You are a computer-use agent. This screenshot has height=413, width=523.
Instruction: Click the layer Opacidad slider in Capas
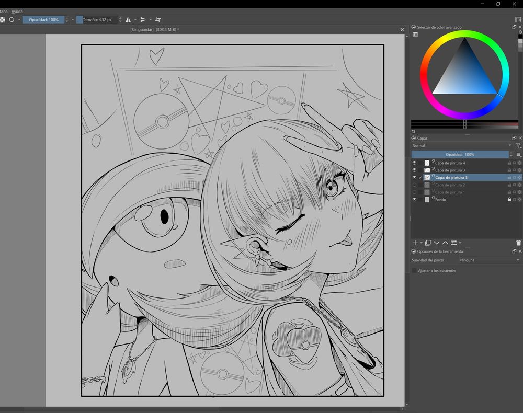tap(460, 154)
